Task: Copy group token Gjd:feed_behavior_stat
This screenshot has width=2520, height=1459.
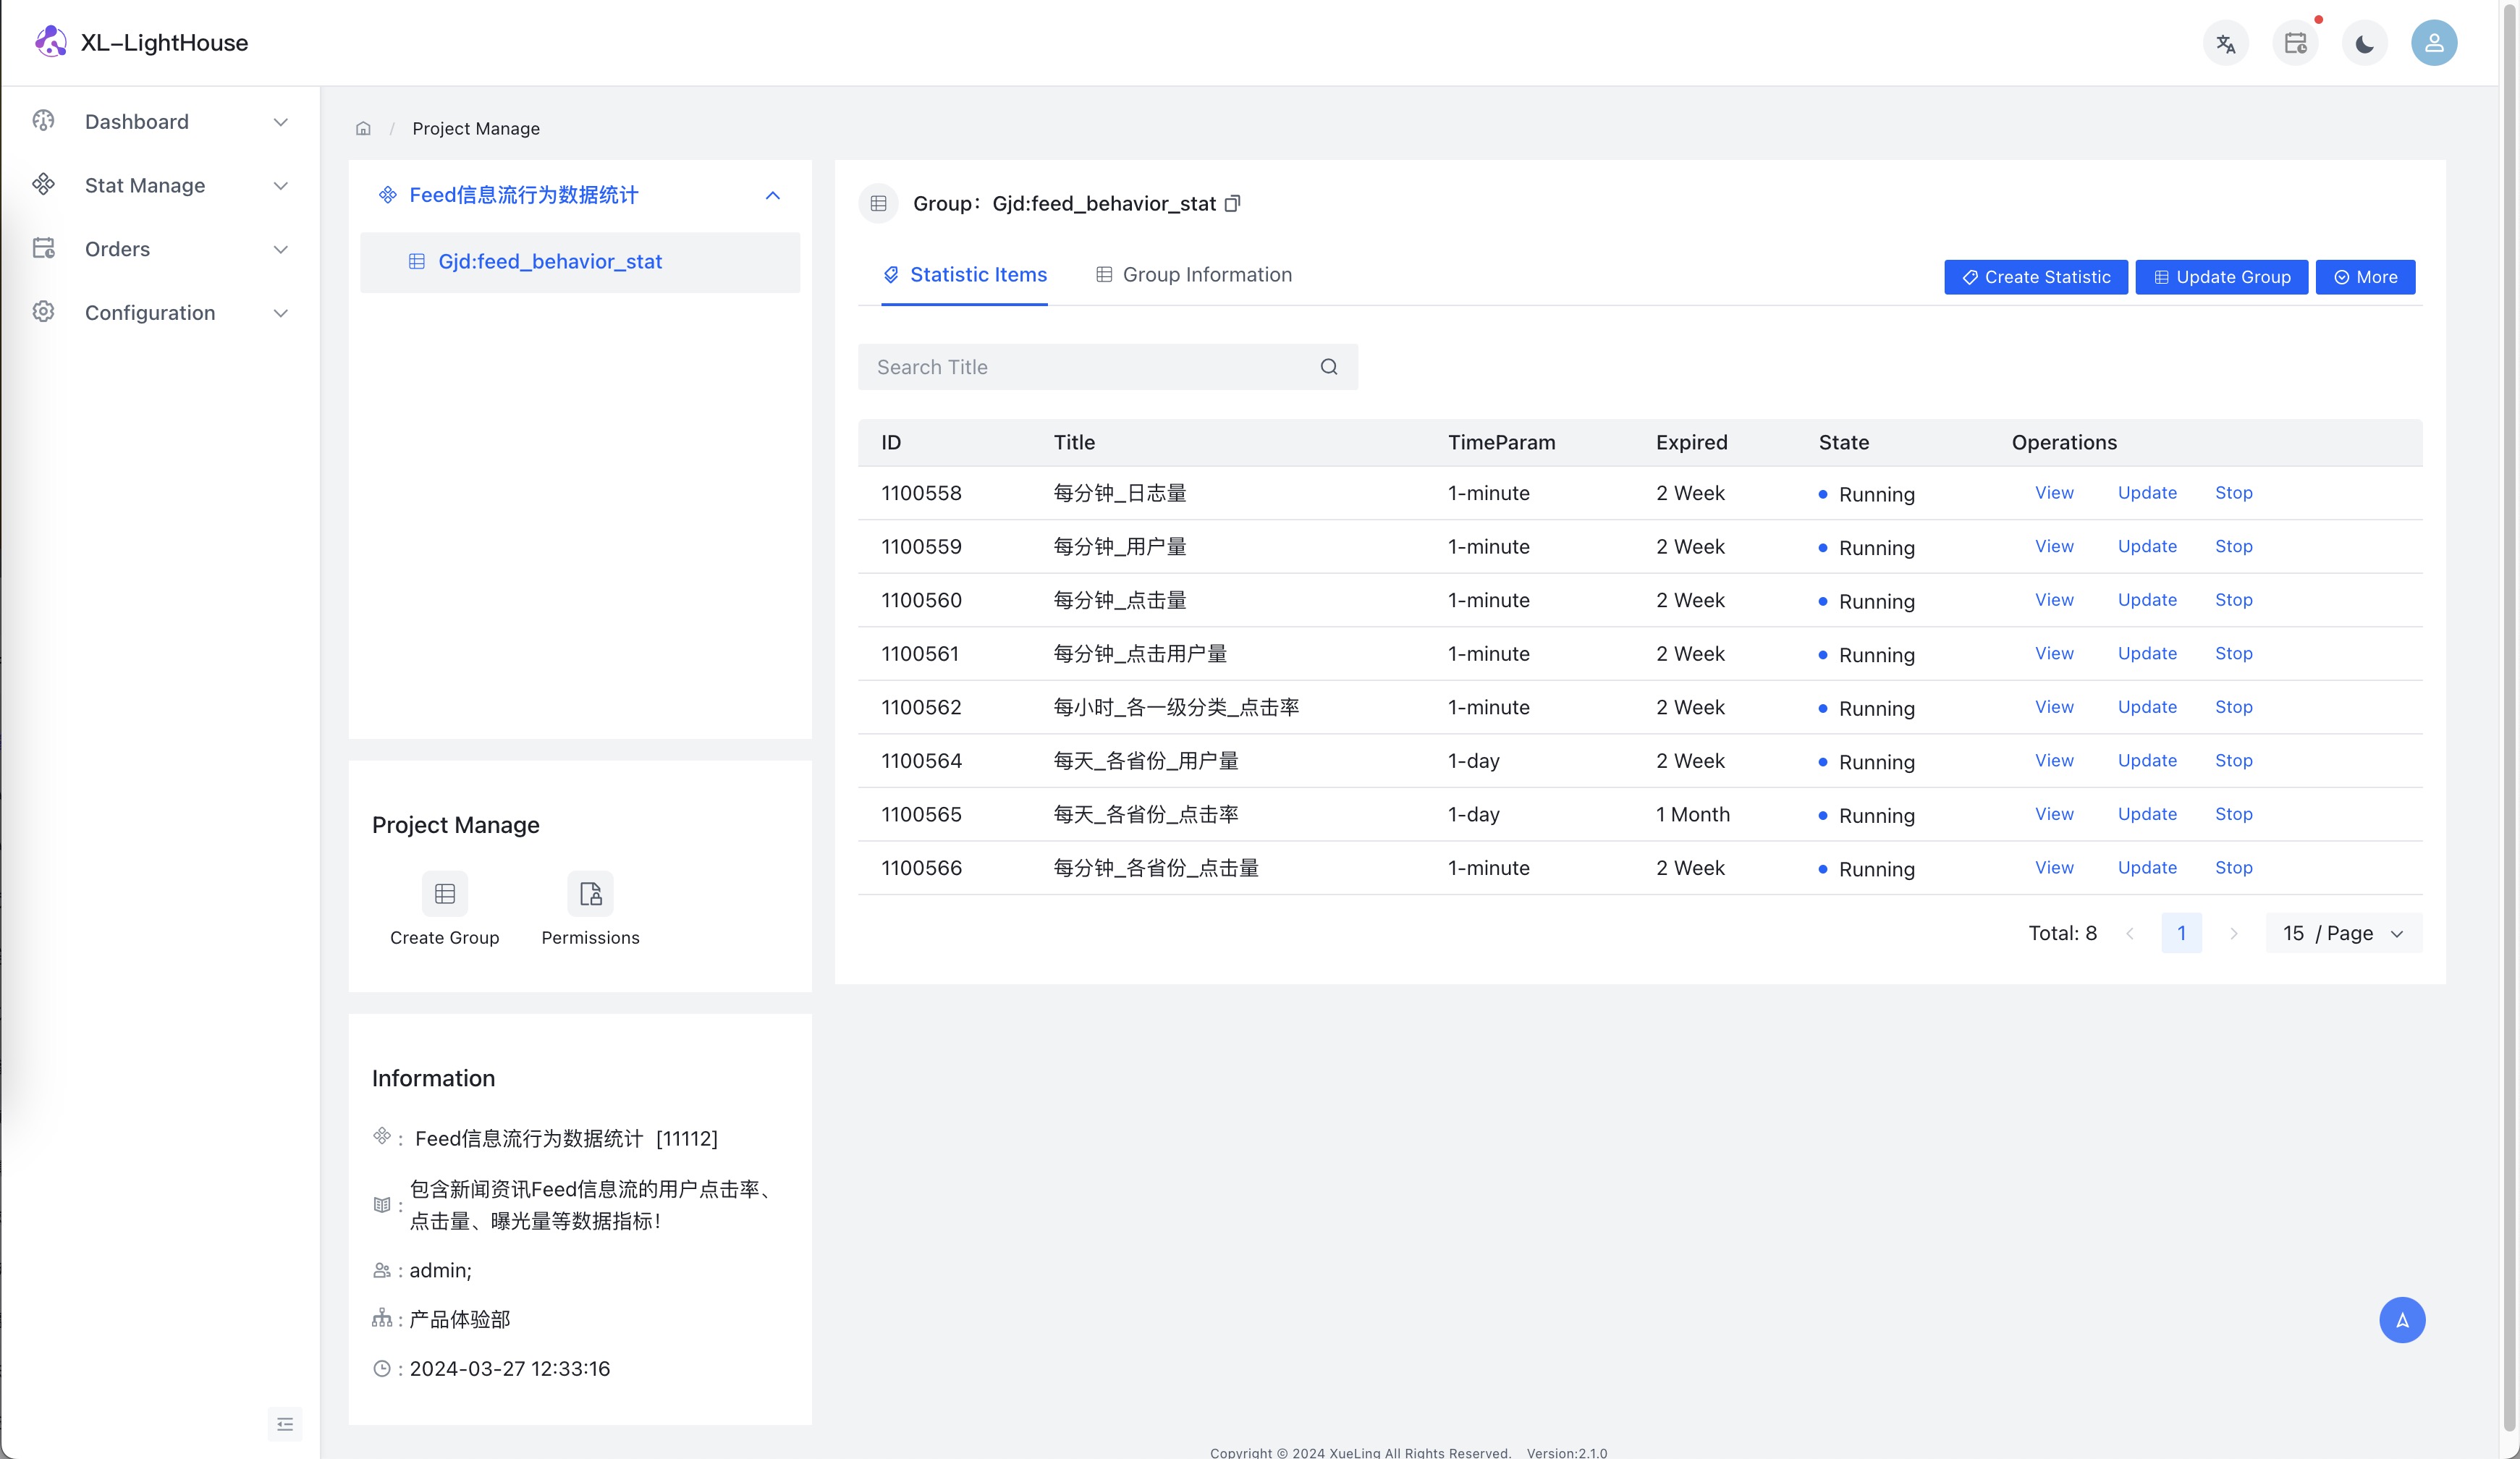Action: coord(1232,203)
